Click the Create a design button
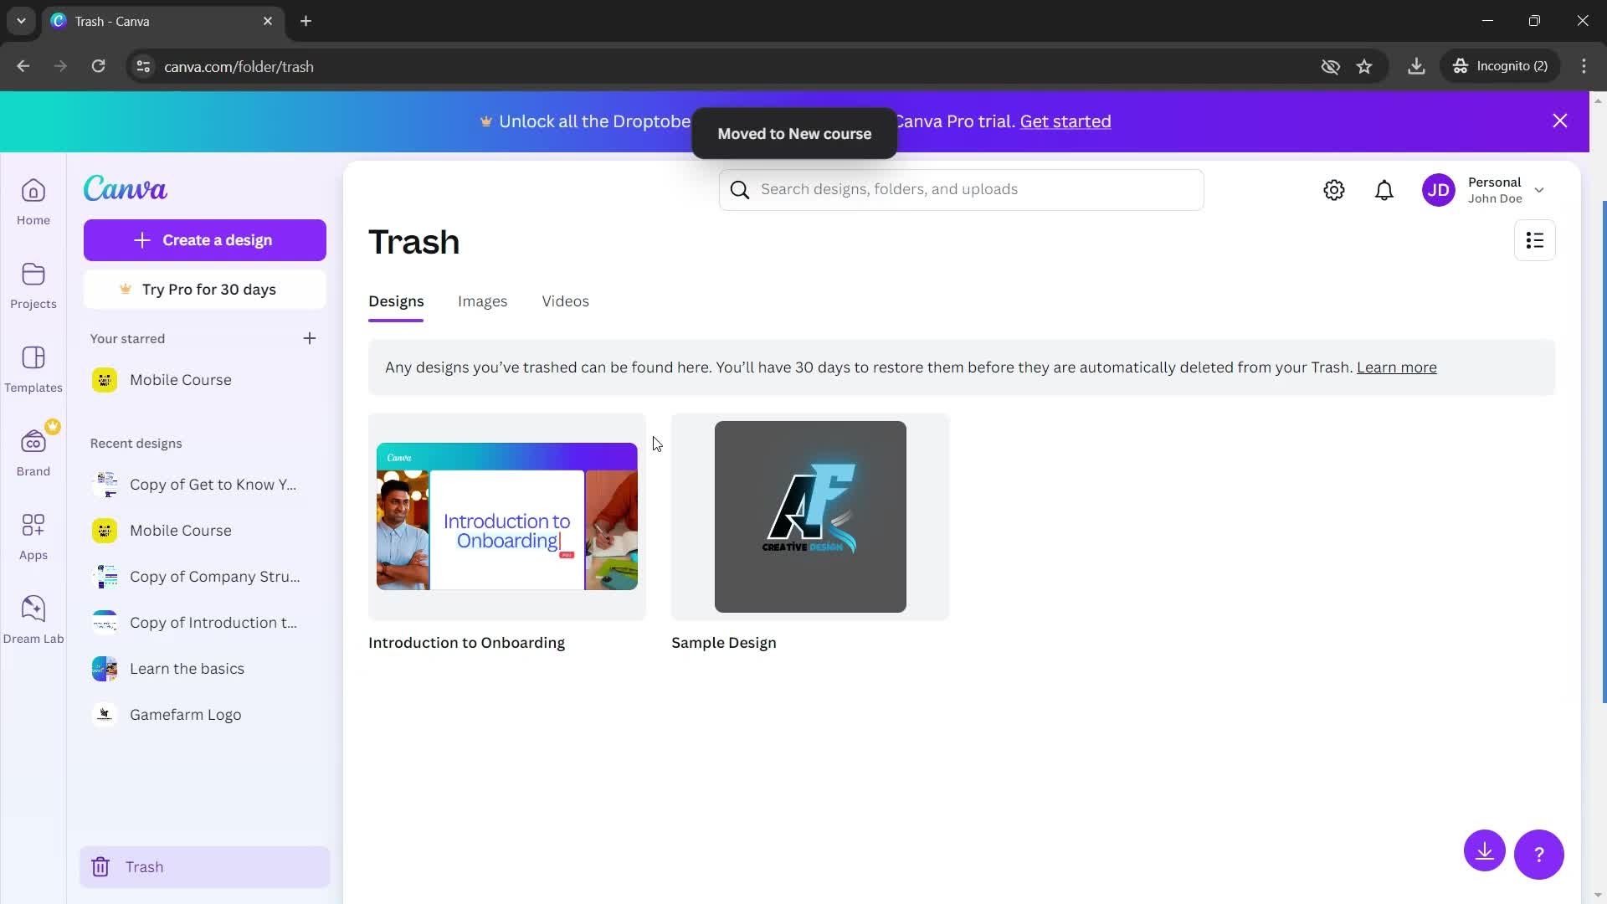This screenshot has height=904, width=1607. pyautogui.click(x=204, y=240)
